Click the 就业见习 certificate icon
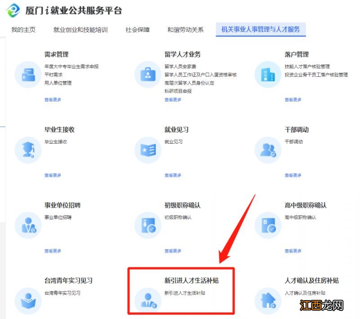The width and height of the screenshot is (360, 319). pos(148,150)
